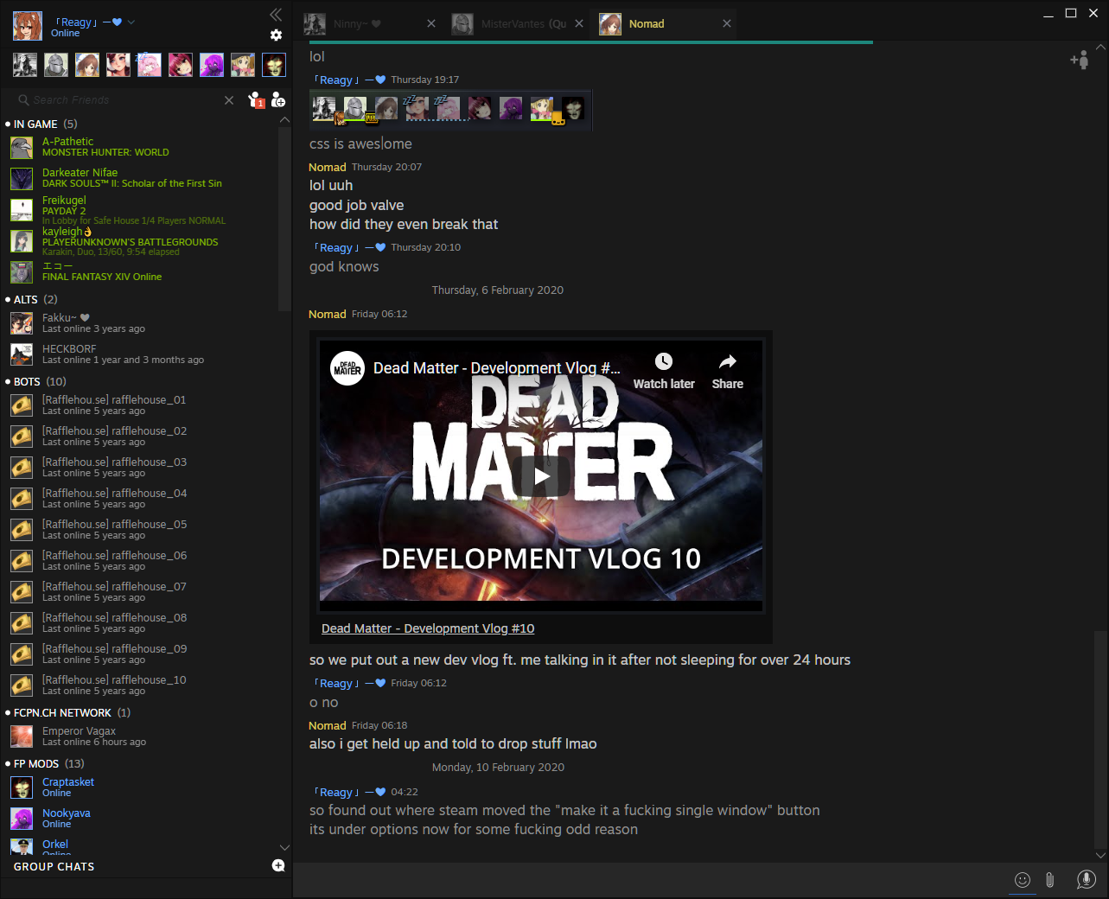Click Nomad's name on Friday 06:12 message
The image size is (1109, 899).
point(328,314)
